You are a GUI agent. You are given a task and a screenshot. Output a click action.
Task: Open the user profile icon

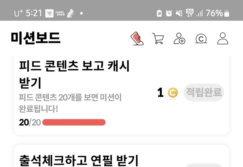point(223,38)
